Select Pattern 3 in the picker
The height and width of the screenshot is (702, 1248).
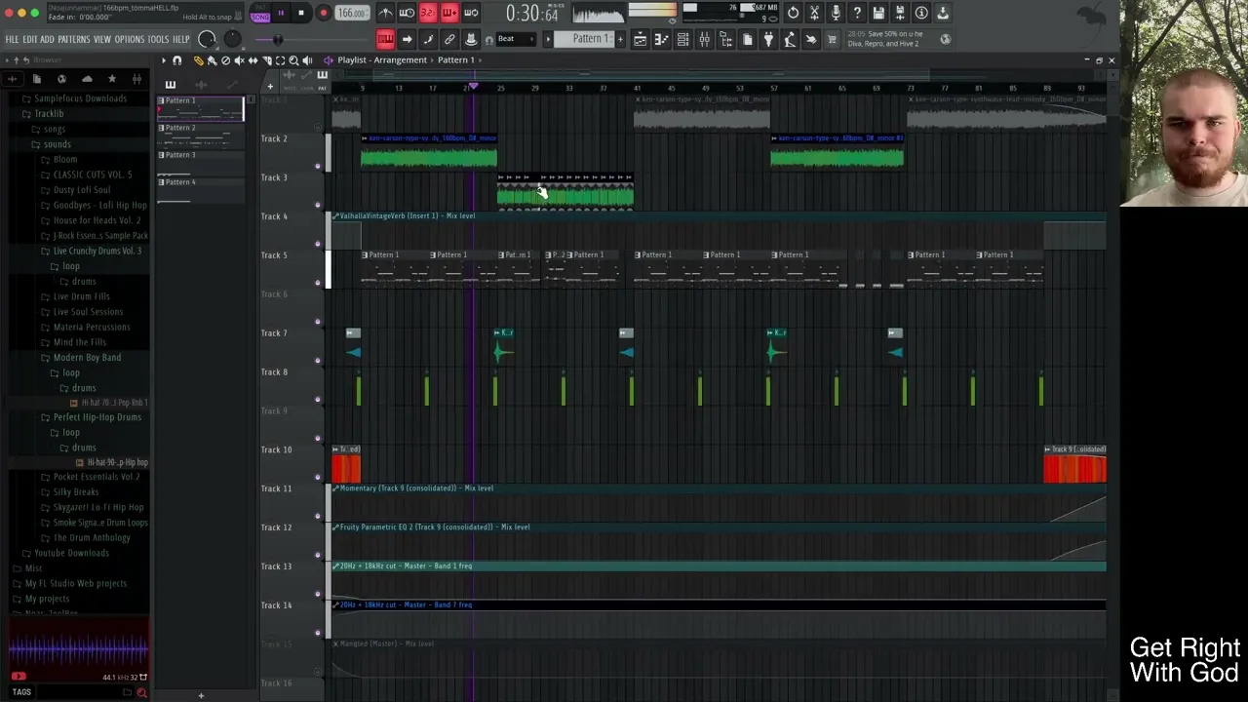tap(201, 162)
